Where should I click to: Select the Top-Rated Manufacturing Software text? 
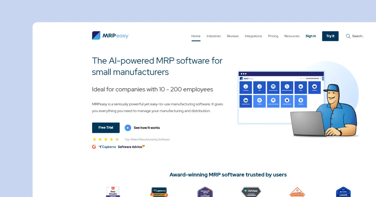(147, 139)
